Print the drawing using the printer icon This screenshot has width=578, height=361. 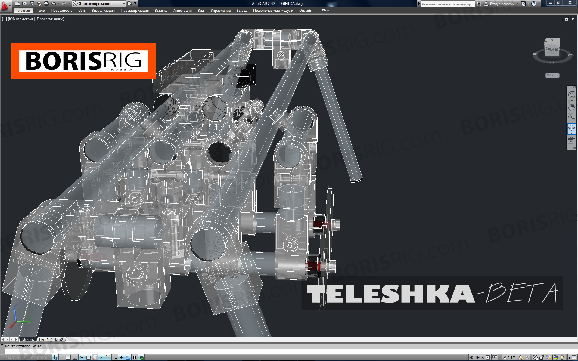46,4
